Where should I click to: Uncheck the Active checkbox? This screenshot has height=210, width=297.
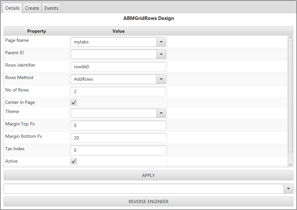pyautogui.click(x=74, y=161)
